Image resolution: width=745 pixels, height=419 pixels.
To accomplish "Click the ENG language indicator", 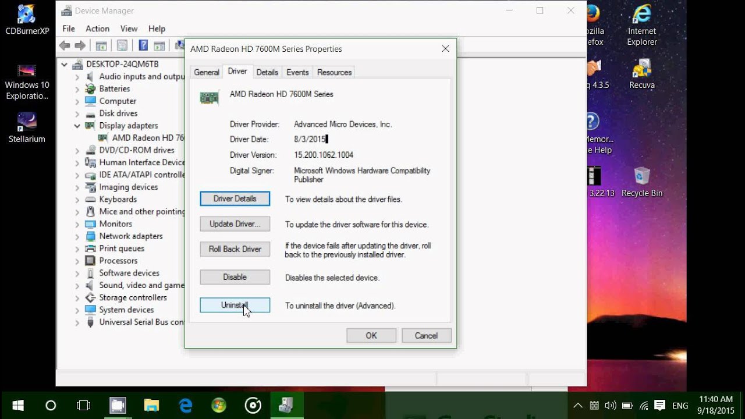I will [x=680, y=406].
